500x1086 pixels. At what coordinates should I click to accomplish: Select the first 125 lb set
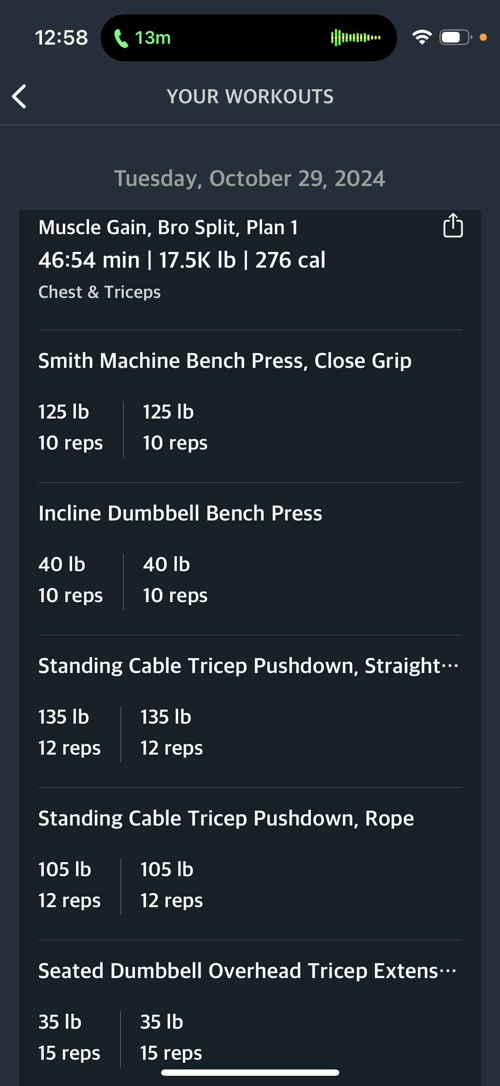[x=70, y=427]
